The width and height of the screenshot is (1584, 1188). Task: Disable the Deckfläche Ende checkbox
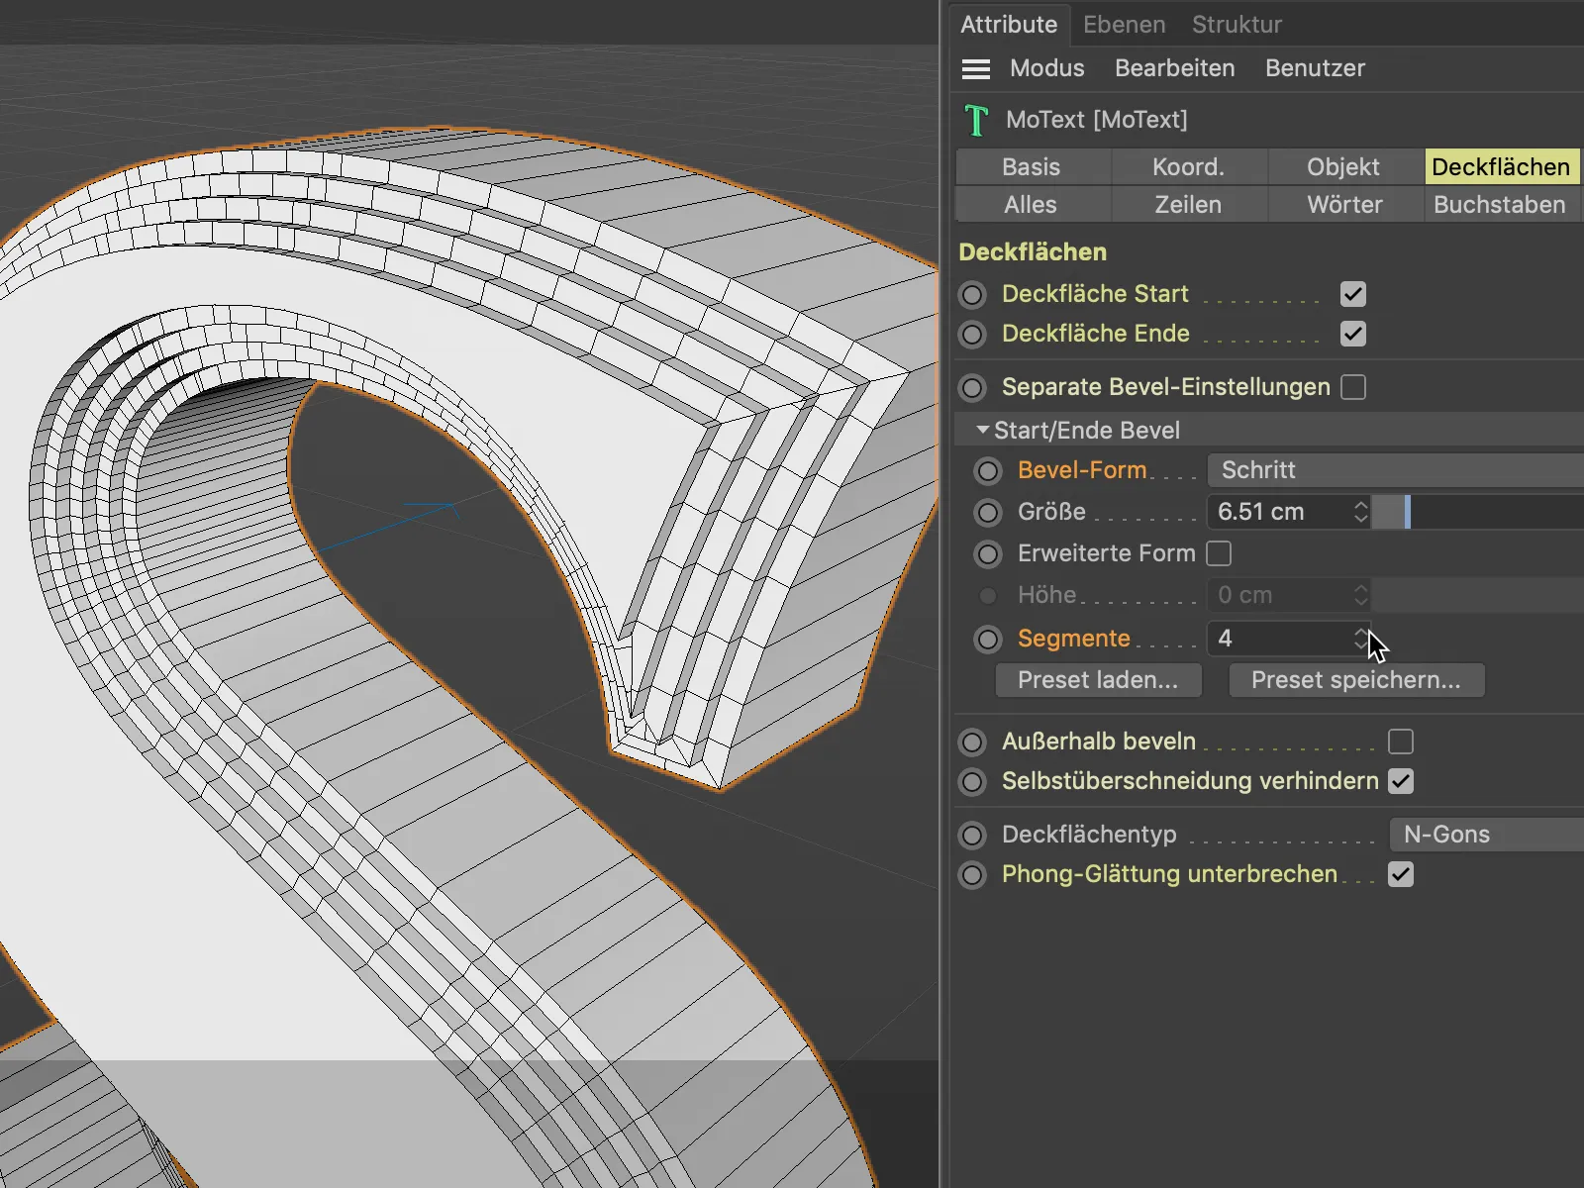click(x=1352, y=335)
